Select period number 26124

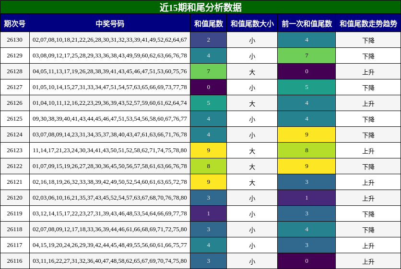click(x=15, y=135)
